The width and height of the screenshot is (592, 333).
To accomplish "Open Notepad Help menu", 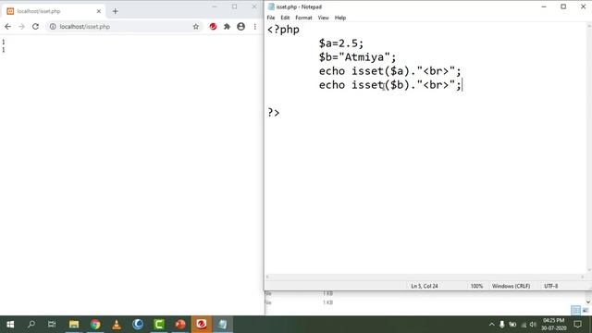I will pyautogui.click(x=340, y=18).
